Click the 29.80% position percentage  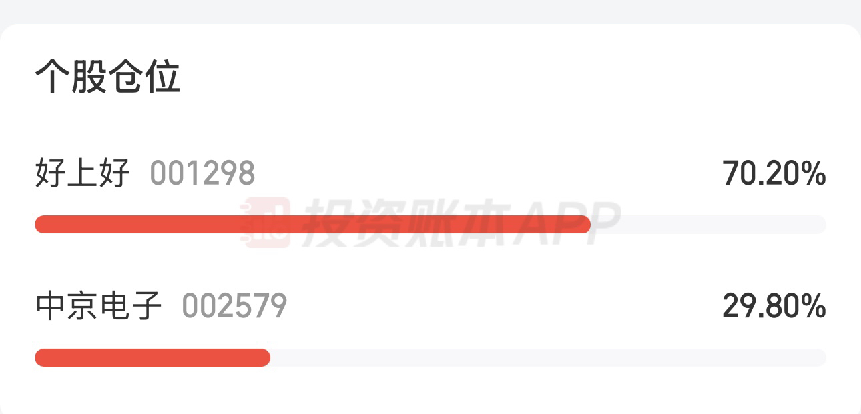pyautogui.click(x=774, y=307)
